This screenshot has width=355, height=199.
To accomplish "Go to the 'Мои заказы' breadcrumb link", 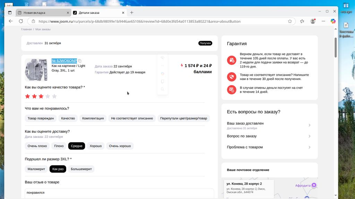I will 43,29.
